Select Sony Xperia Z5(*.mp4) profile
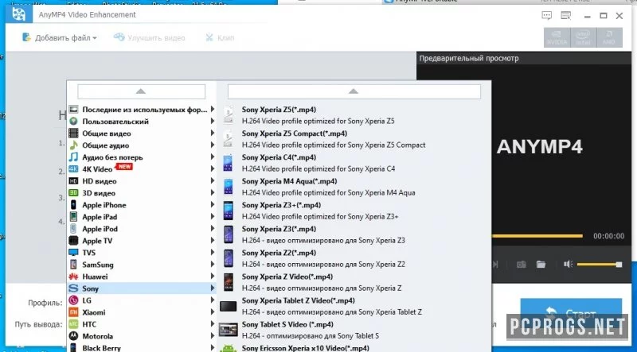 click(354, 115)
